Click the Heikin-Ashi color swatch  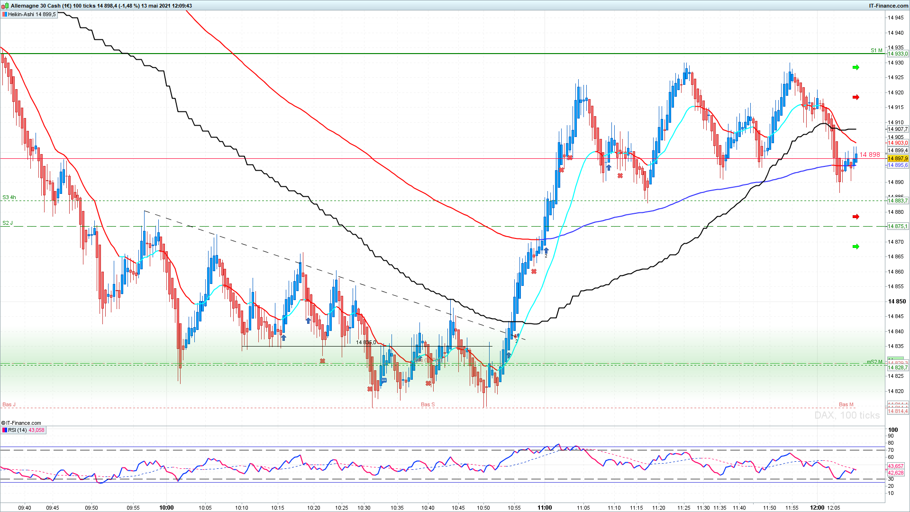[x=4, y=15]
